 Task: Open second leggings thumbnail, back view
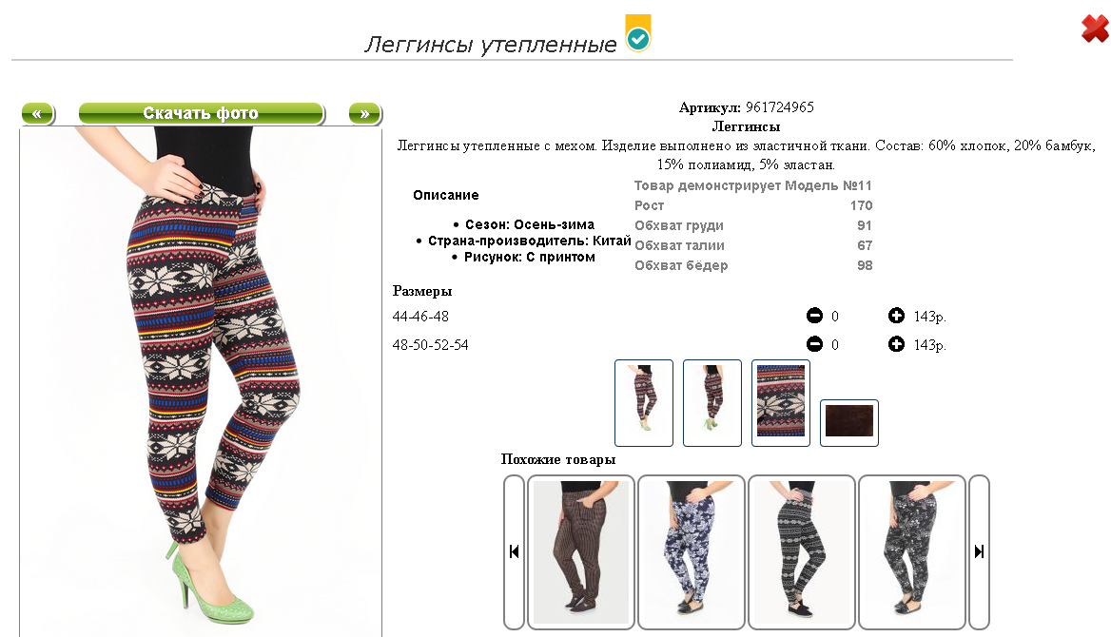[712, 403]
